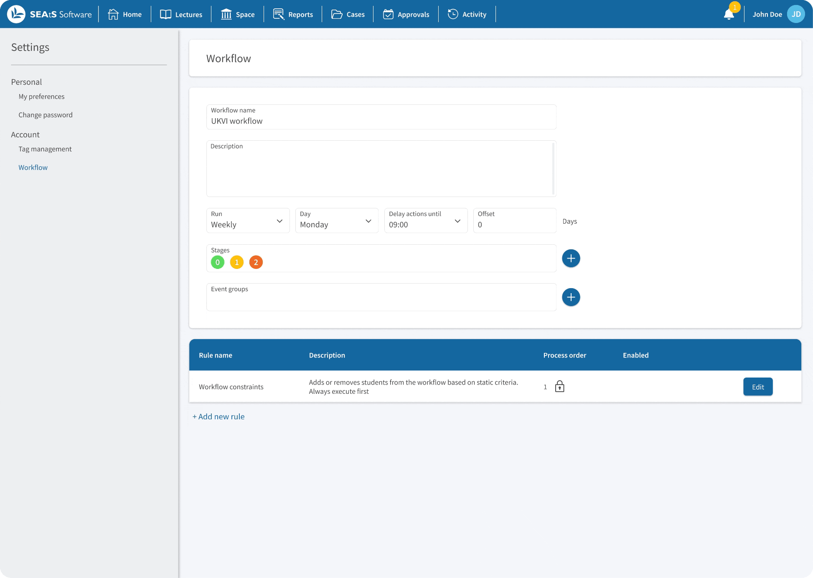Click the Cases folder icon
This screenshot has width=813, height=578.
(337, 14)
